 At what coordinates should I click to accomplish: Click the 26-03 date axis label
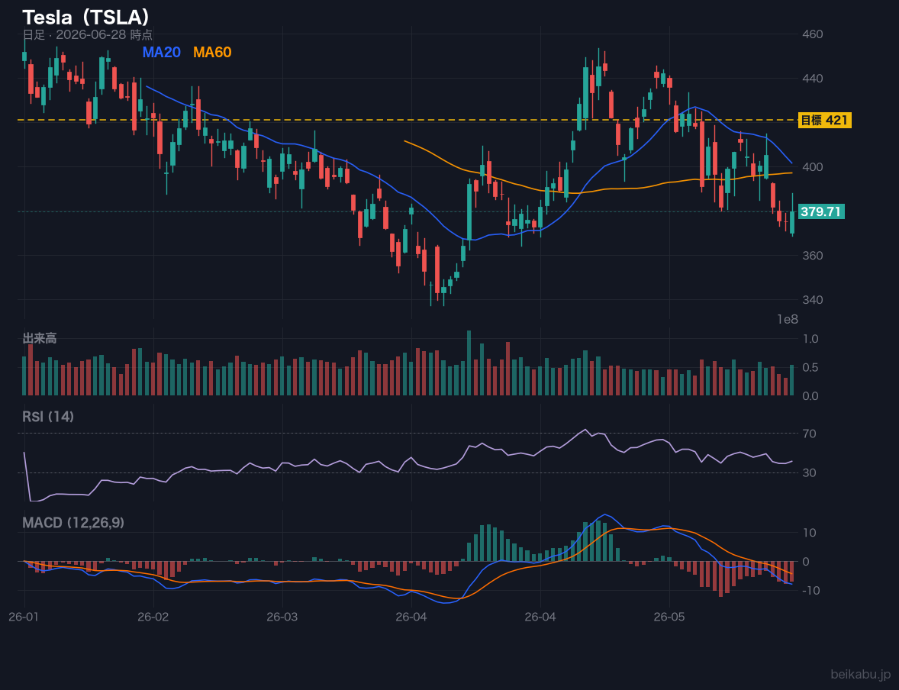282,617
